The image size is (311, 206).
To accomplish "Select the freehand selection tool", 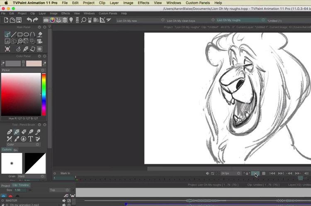I will tap(14, 41).
